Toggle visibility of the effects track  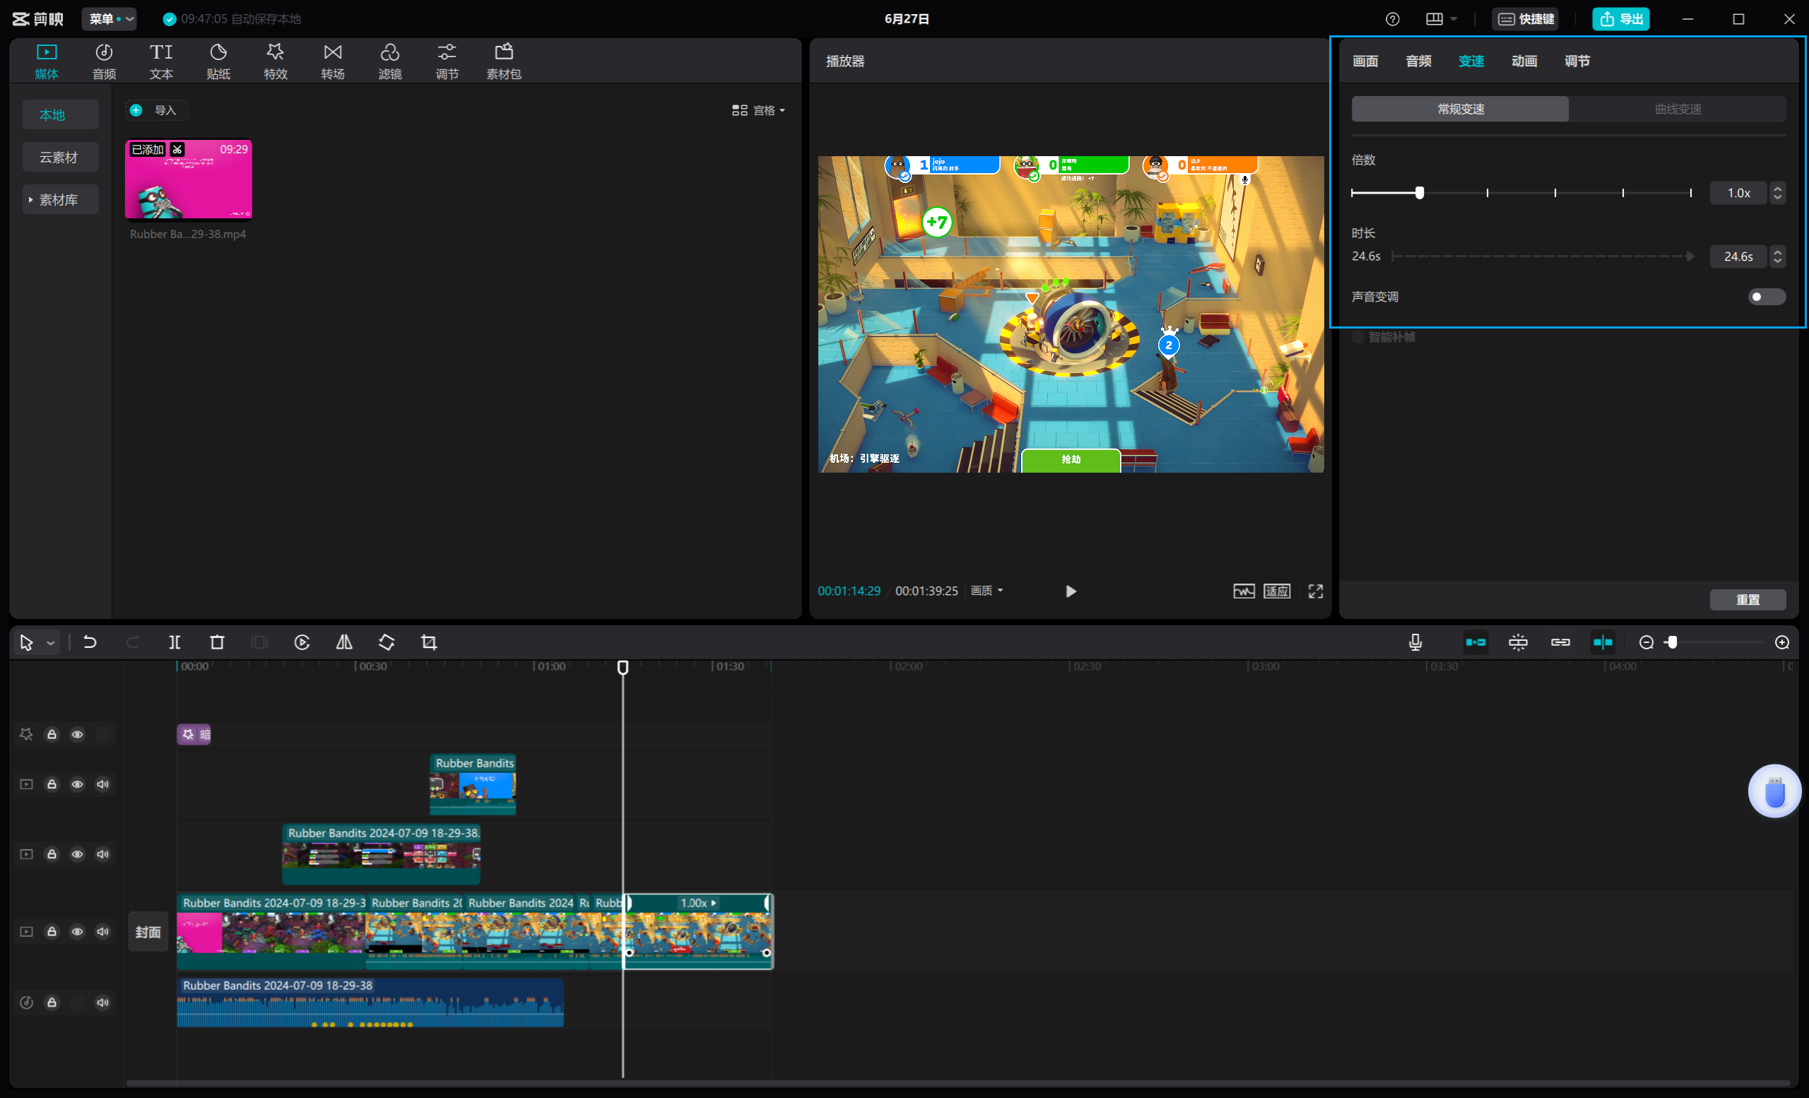coord(77,734)
